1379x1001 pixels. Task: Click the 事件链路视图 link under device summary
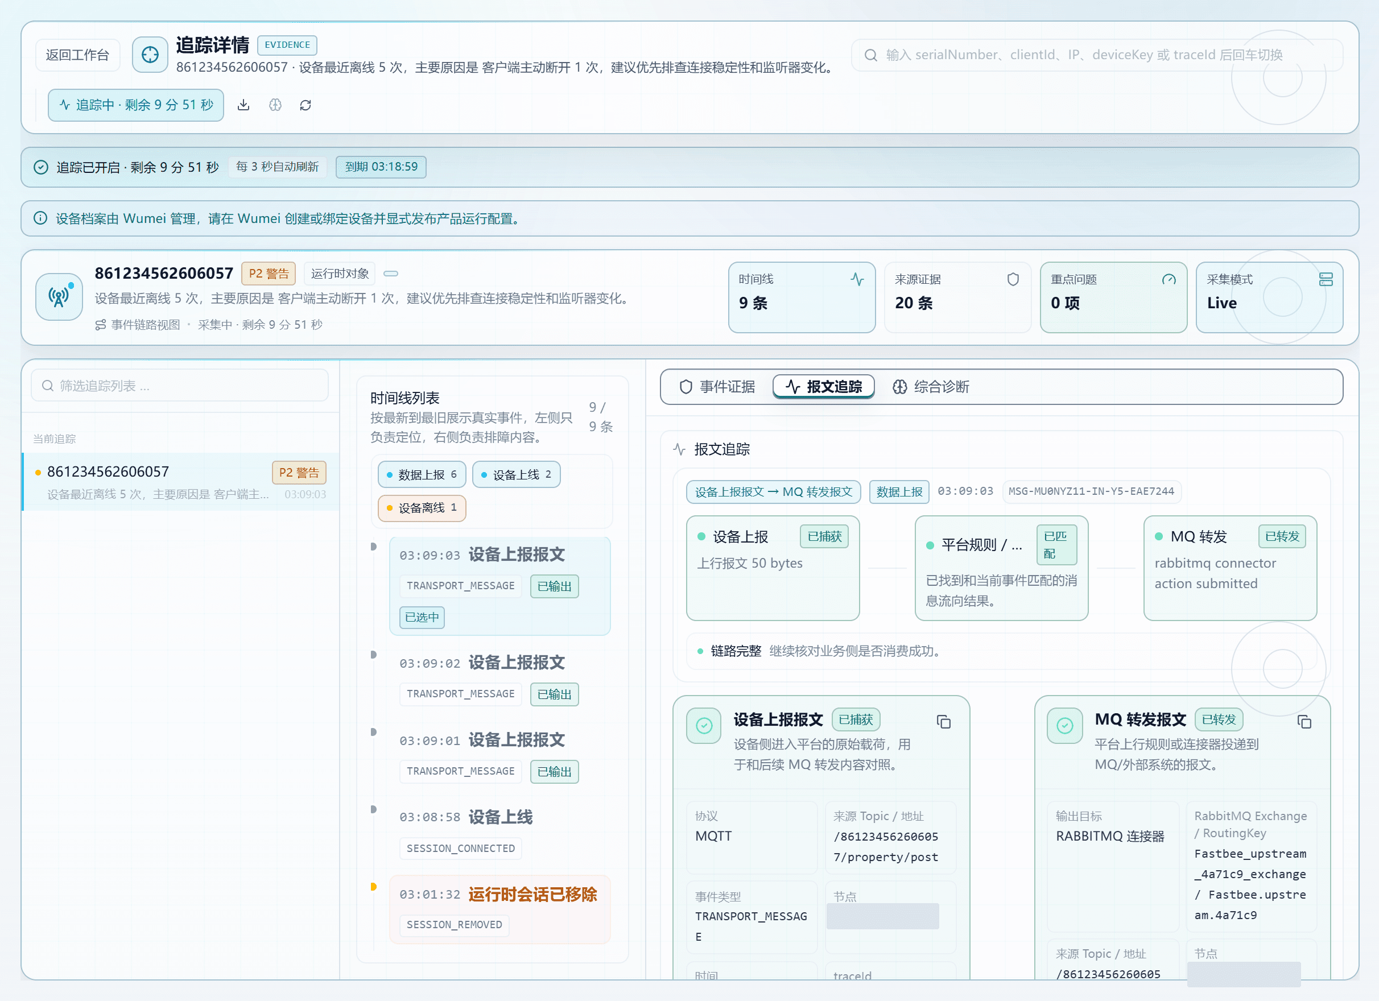138,325
